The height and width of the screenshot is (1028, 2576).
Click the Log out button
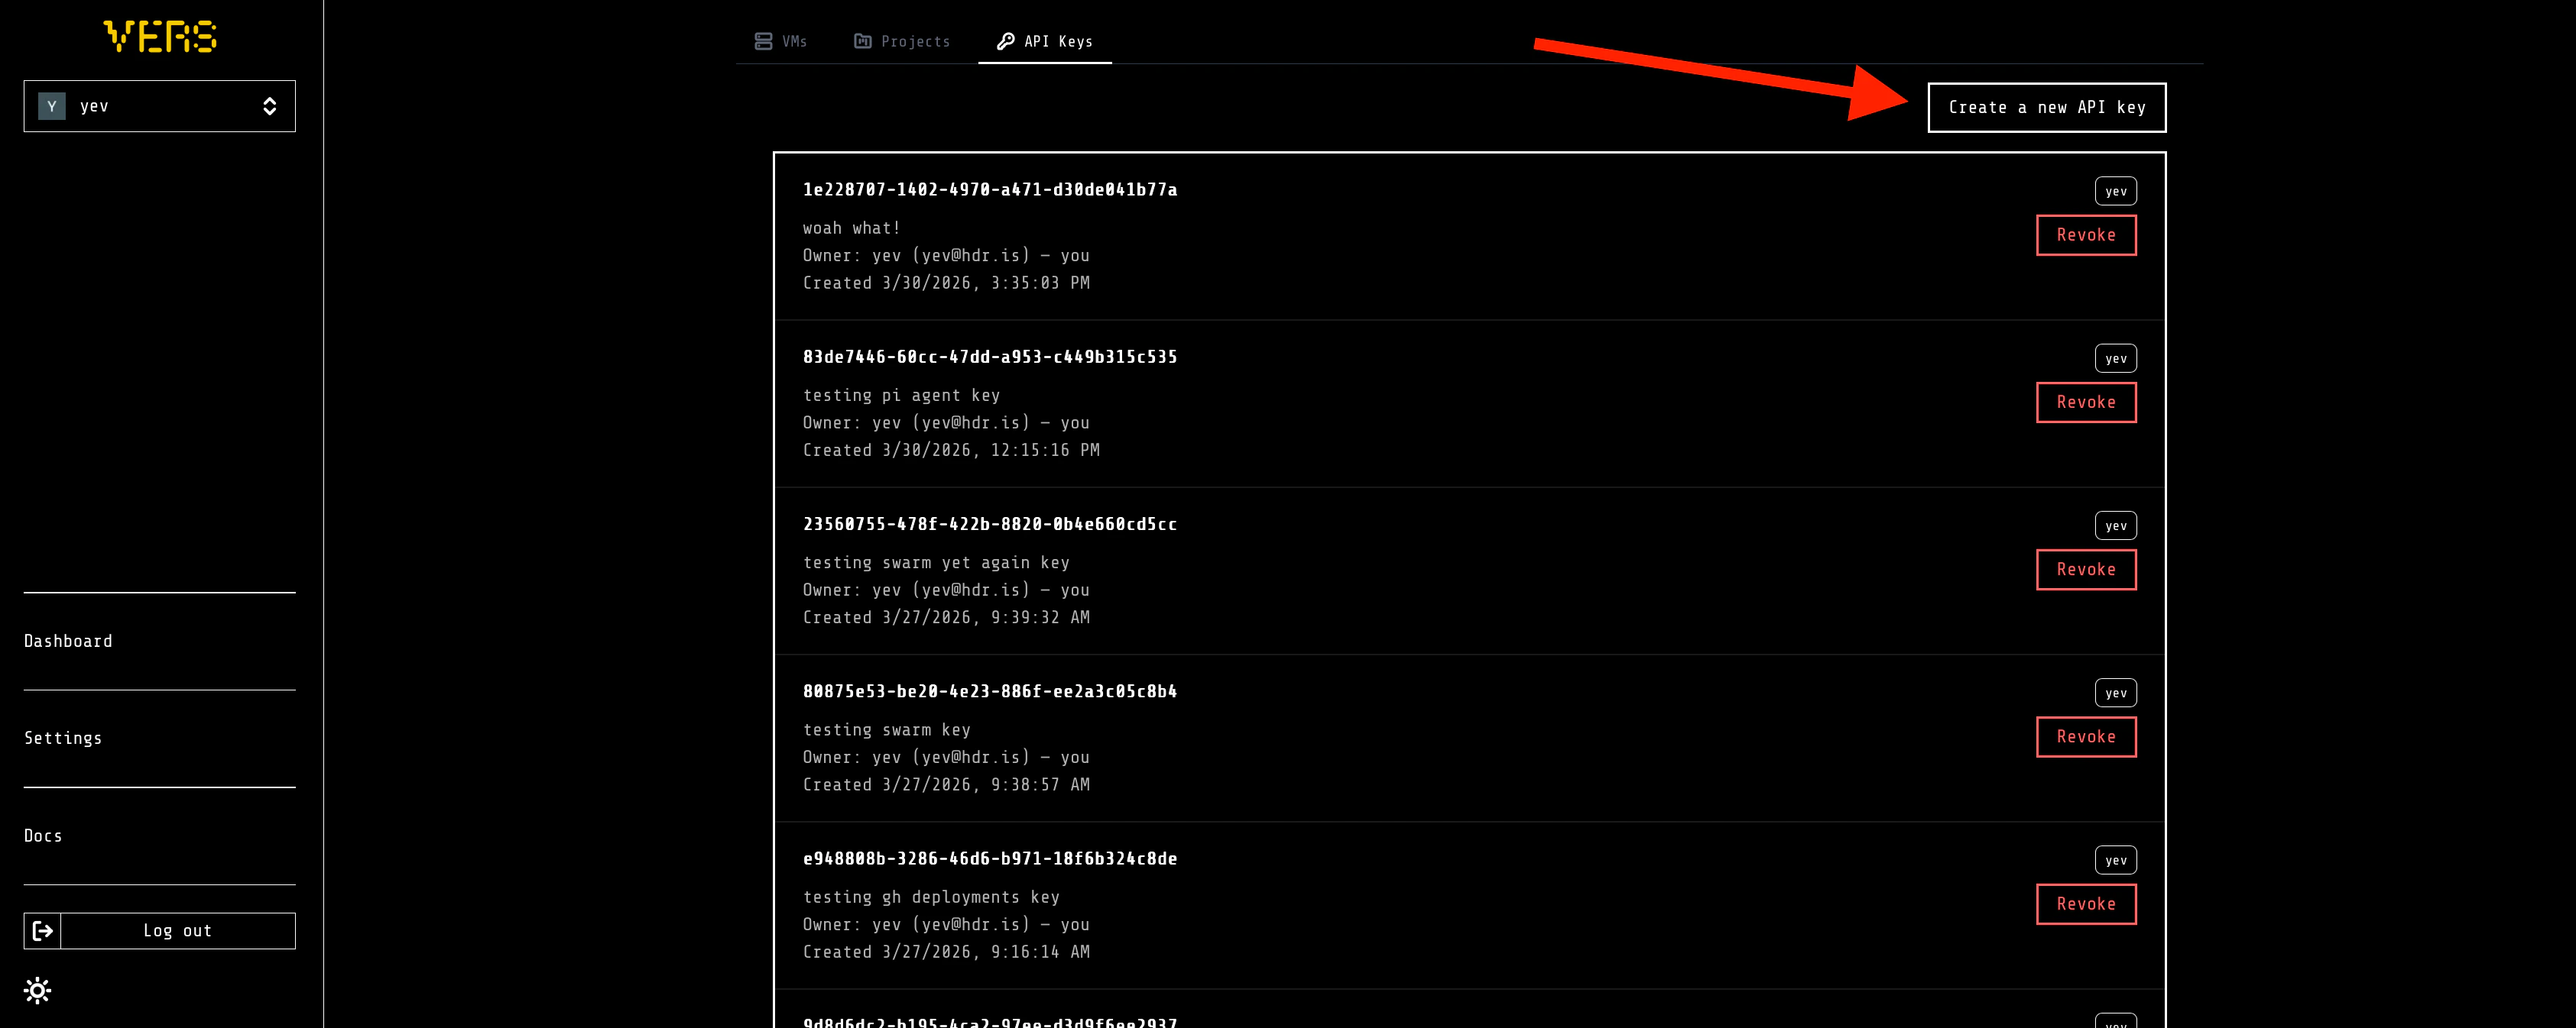pyautogui.click(x=177, y=930)
